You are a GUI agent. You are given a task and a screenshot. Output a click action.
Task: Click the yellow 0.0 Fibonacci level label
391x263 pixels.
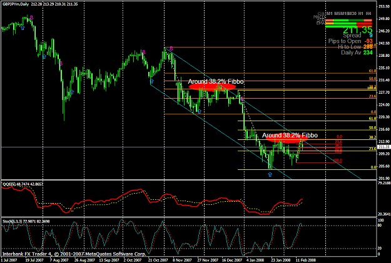click(x=373, y=167)
